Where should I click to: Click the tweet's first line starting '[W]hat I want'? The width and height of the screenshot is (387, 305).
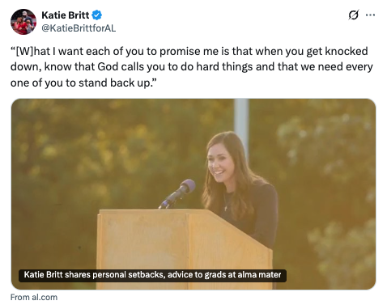pyautogui.click(x=189, y=51)
